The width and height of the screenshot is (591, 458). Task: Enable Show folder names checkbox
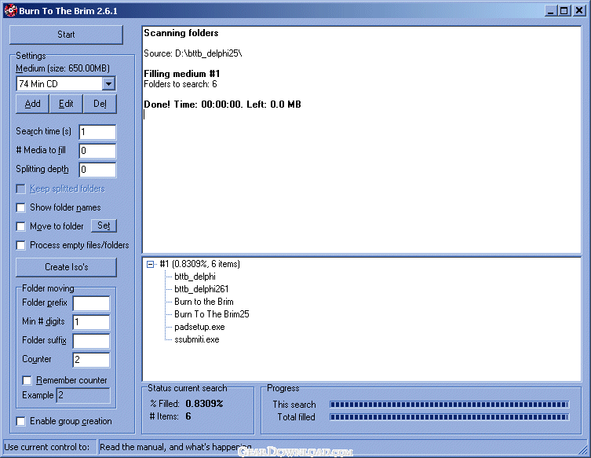[20, 207]
